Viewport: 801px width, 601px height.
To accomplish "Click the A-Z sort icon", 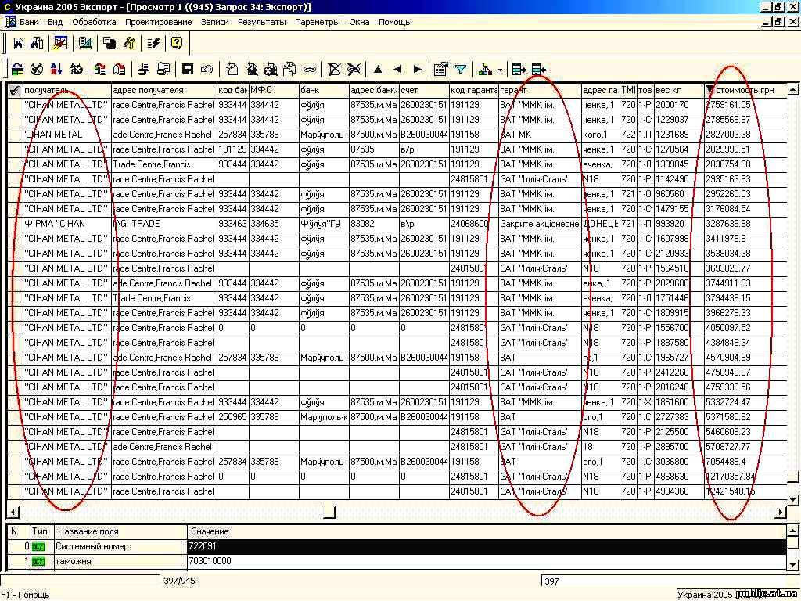I will point(56,69).
